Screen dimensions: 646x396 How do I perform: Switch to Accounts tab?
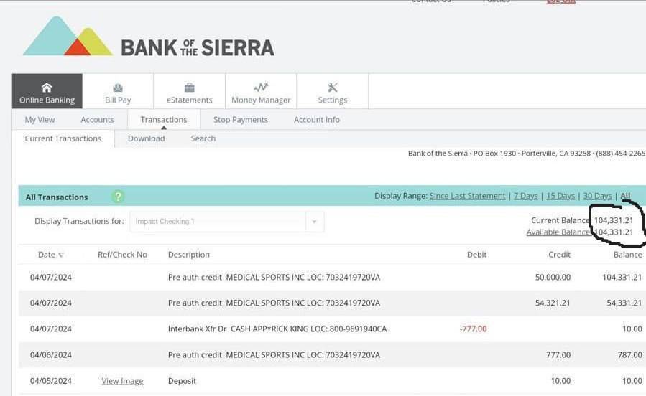pos(97,120)
